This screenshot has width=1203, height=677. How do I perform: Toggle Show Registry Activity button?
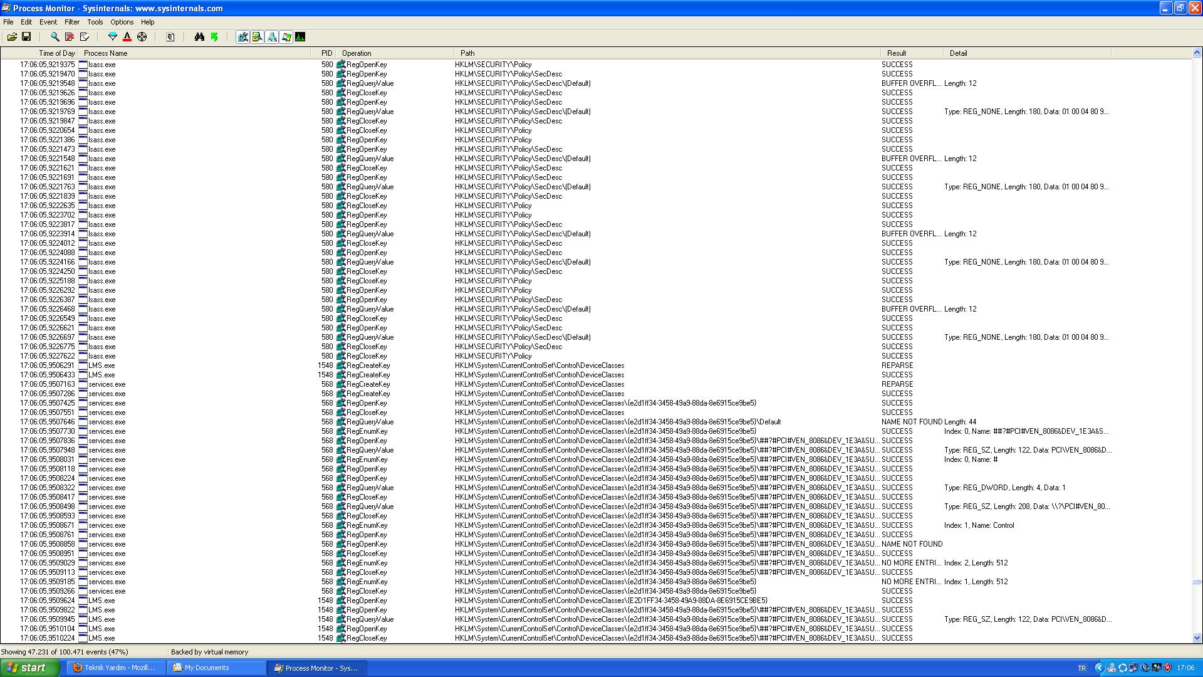[243, 37]
